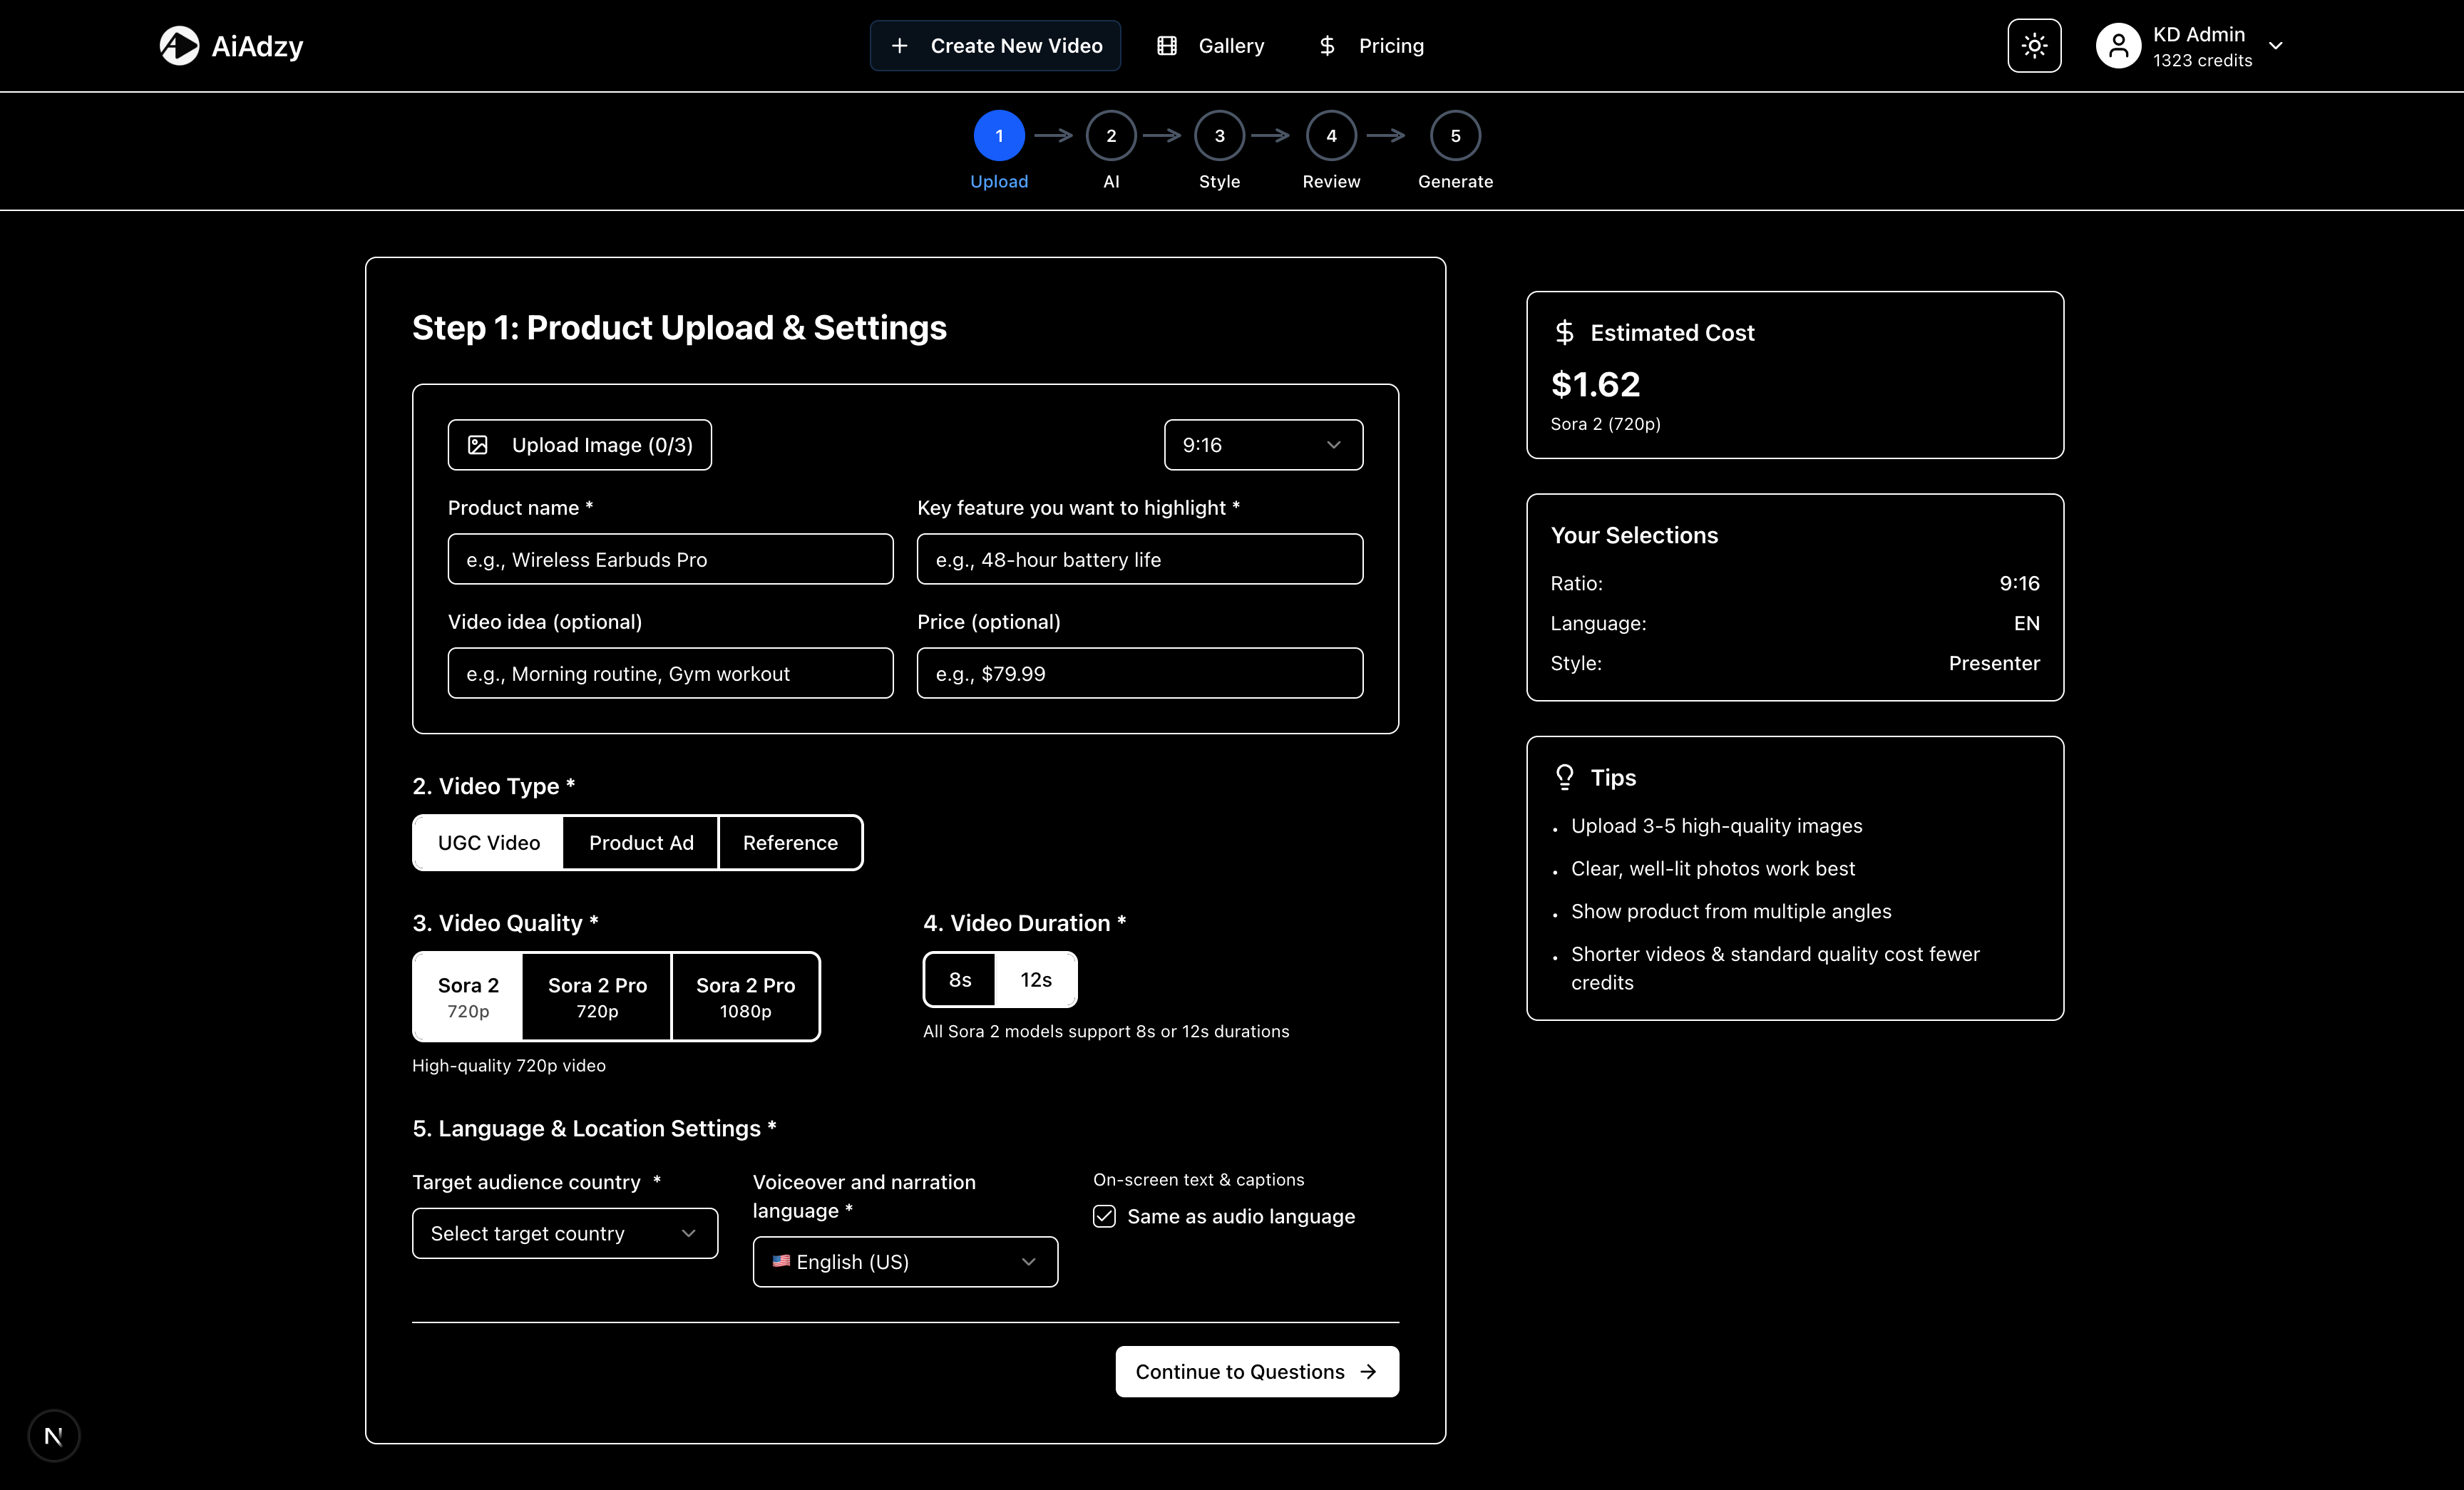Click the lightbulb icon in the Tips panel

(x=1565, y=777)
